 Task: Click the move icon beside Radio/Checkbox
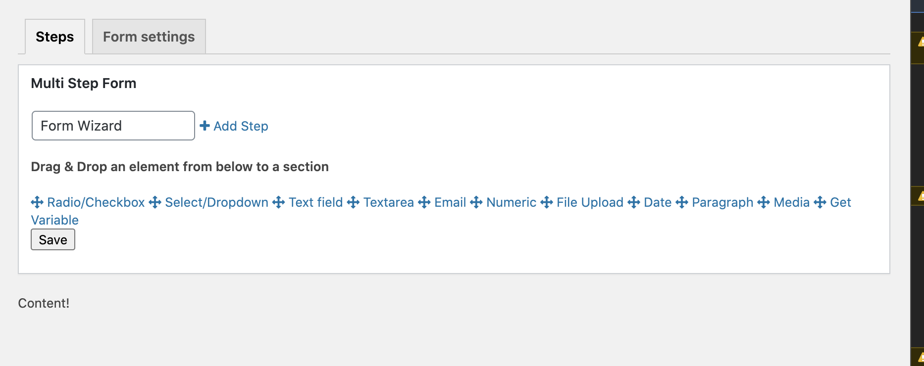click(x=37, y=202)
